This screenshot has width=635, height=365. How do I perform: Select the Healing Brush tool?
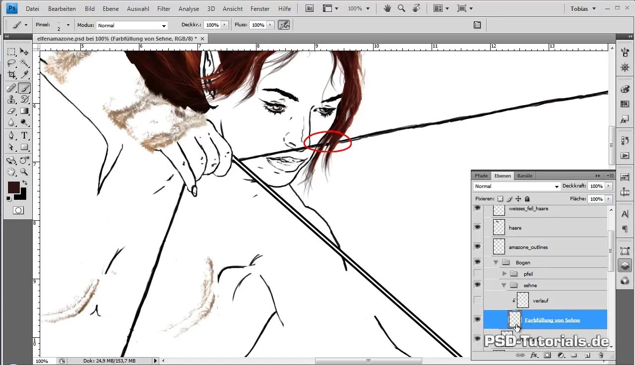coord(11,88)
